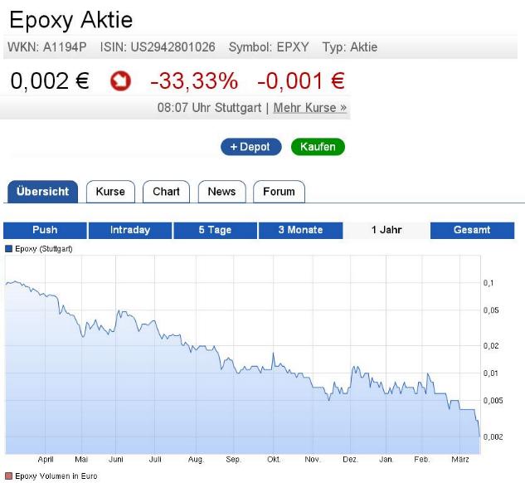
Task: Show the Gesamt chart range
Action: click(472, 230)
